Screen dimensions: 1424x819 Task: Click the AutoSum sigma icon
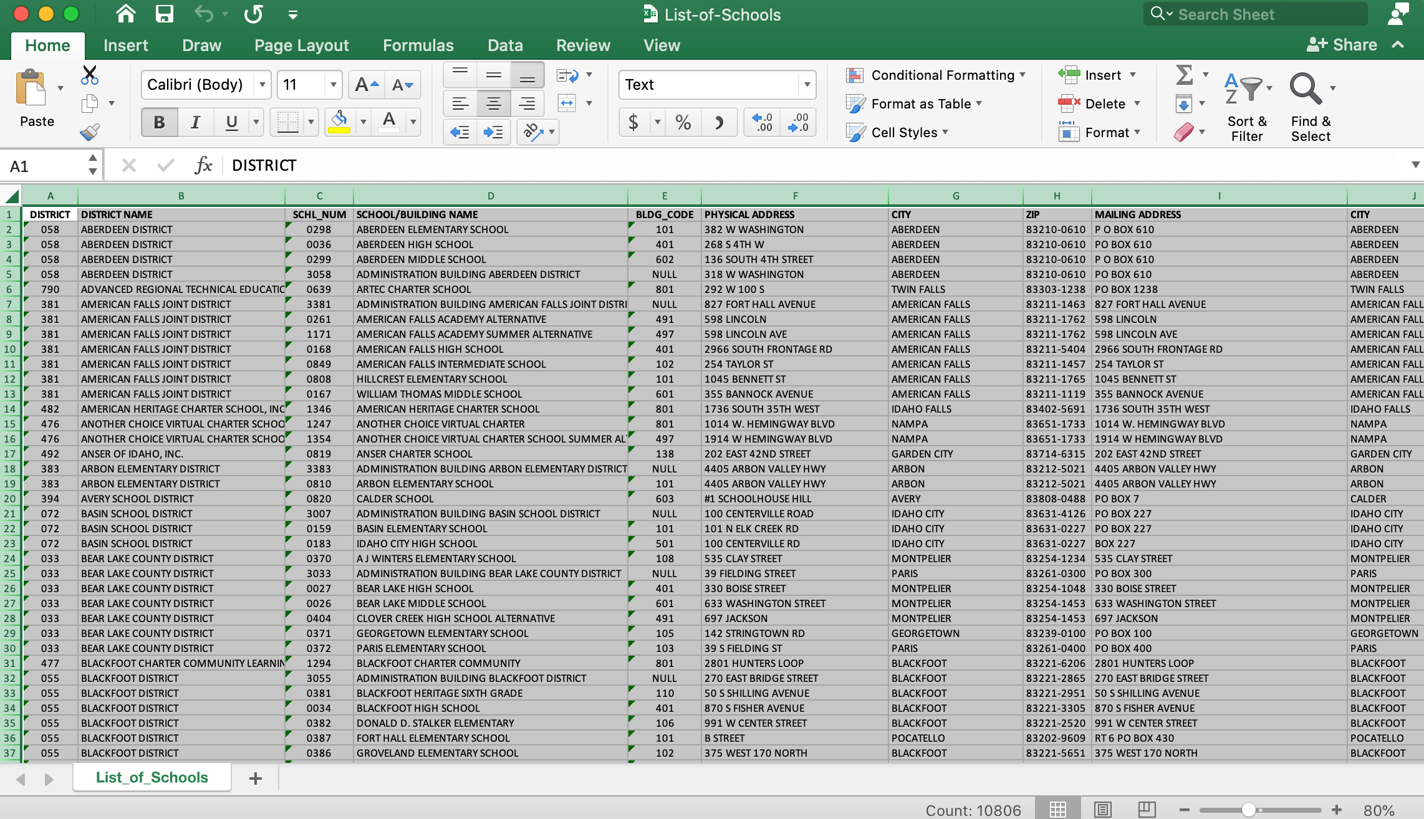[1184, 75]
